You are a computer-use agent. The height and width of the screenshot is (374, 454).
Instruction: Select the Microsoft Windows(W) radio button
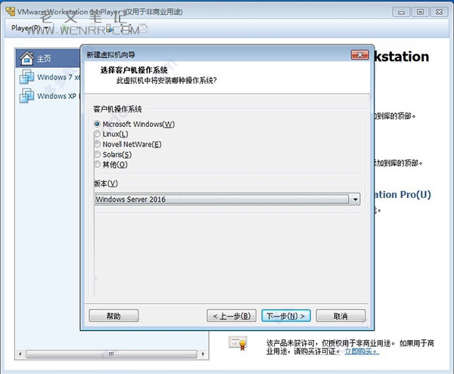pos(97,124)
